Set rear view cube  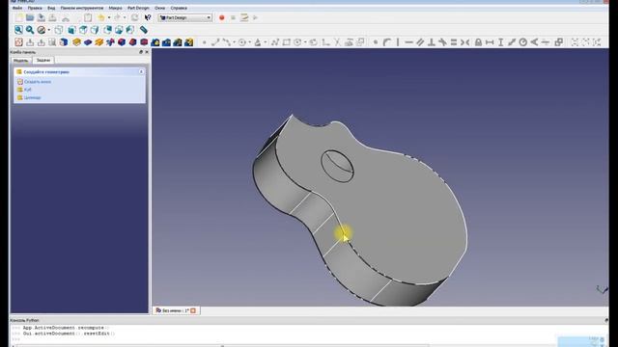(x=107, y=30)
